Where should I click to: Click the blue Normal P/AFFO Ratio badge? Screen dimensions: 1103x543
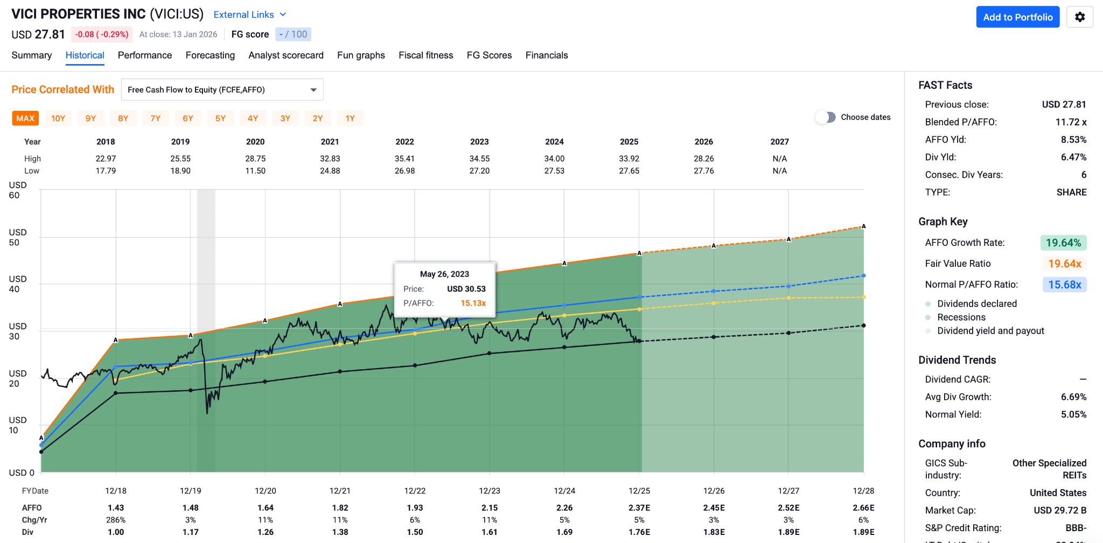pos(1064,285)
